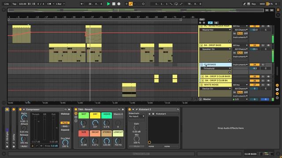Open WHITE NOISE All Ins input dropdown
Image resolution: width=282 pixels, height=158 pixels.
(240, 85)
